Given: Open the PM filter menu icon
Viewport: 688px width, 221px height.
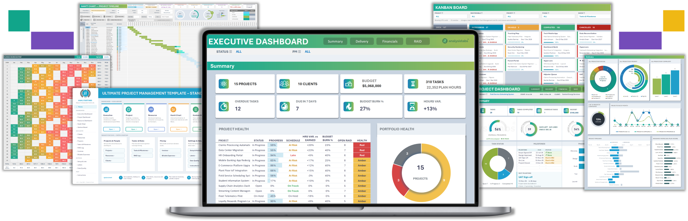Looking at the screenshot, I should (x=299, y=52).
